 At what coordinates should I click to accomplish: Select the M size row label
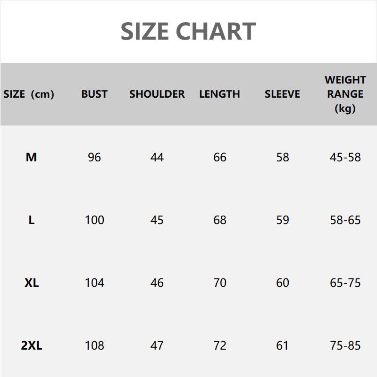31,157
